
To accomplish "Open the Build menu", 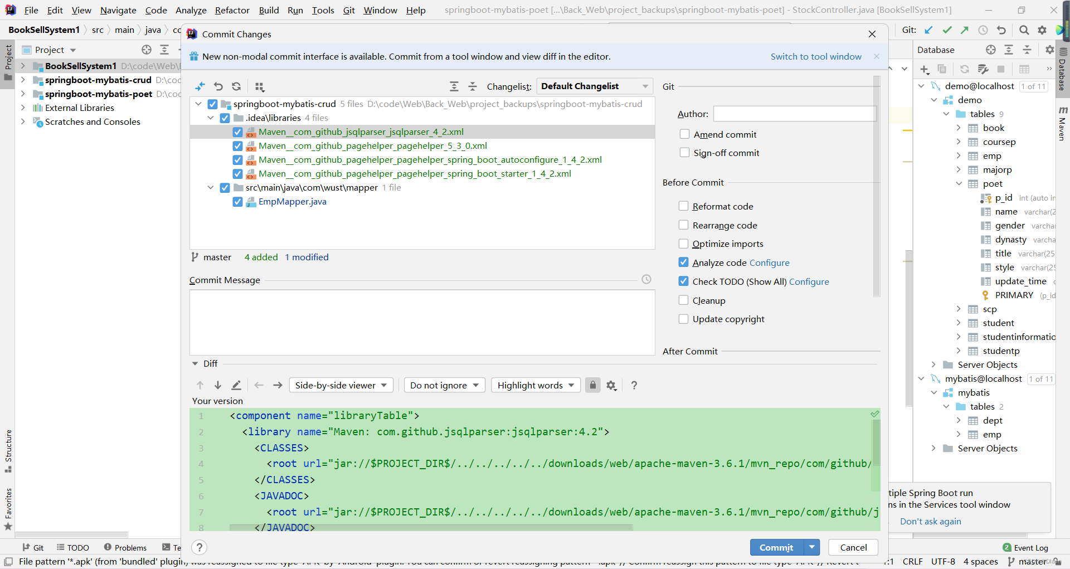I will (269, 10).
